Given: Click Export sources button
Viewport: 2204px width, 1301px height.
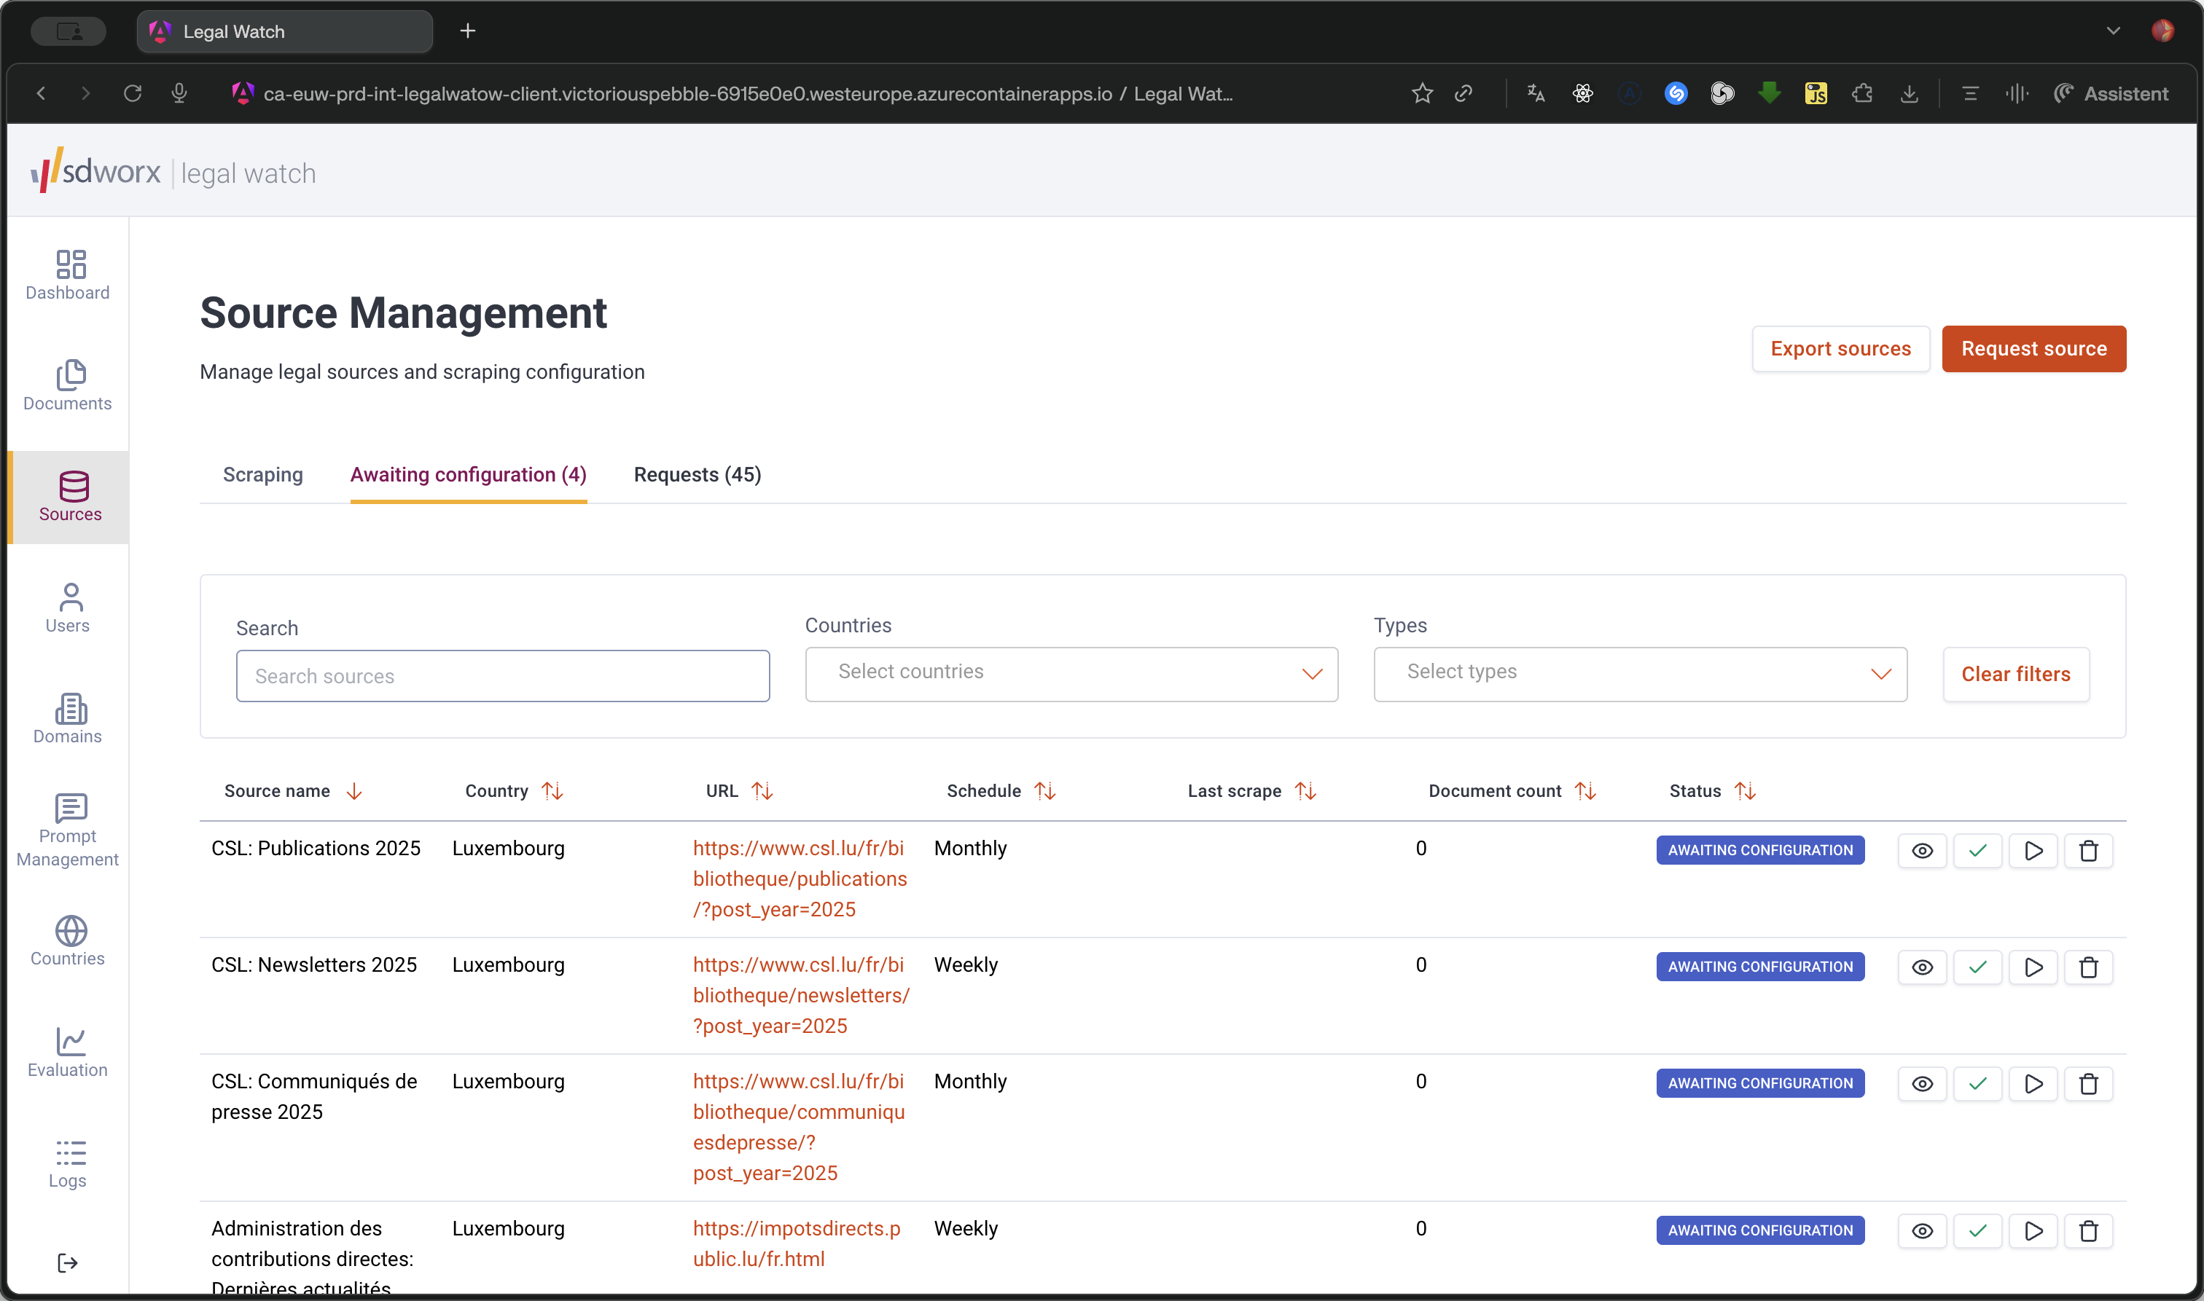Looking at the screenshot, I should (1840, 349).
